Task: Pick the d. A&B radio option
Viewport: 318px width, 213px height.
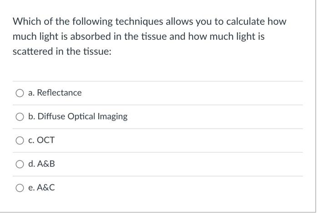Action: 20,164
